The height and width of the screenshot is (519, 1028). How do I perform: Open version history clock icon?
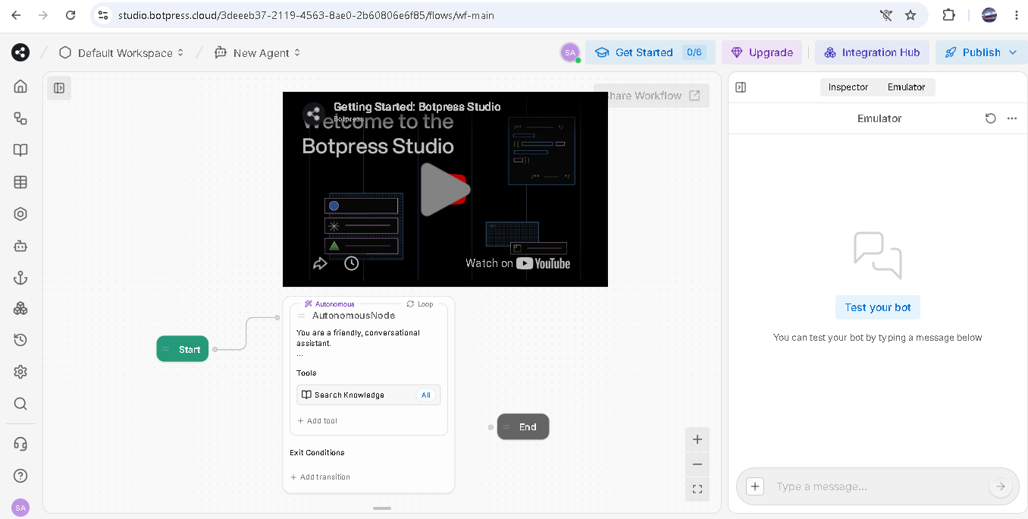point(20,340)
